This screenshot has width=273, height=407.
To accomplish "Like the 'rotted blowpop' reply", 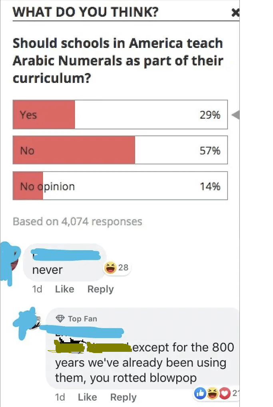I will 87,397.
